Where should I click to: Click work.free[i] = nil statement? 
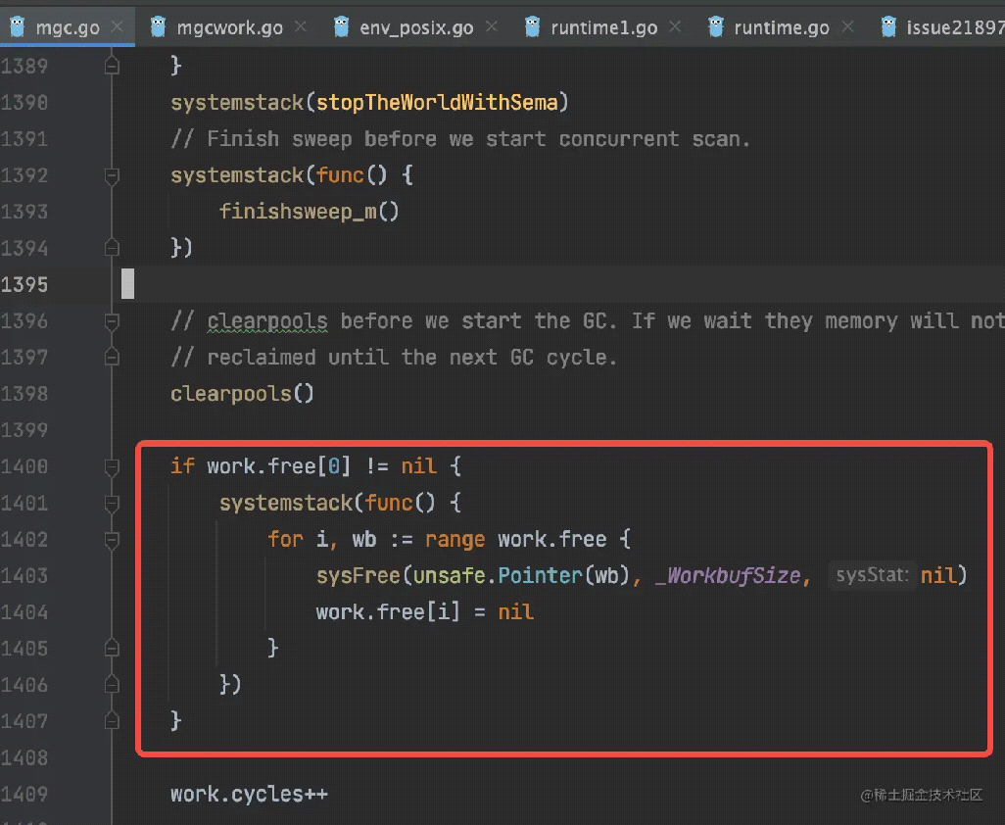coord(424,612)
